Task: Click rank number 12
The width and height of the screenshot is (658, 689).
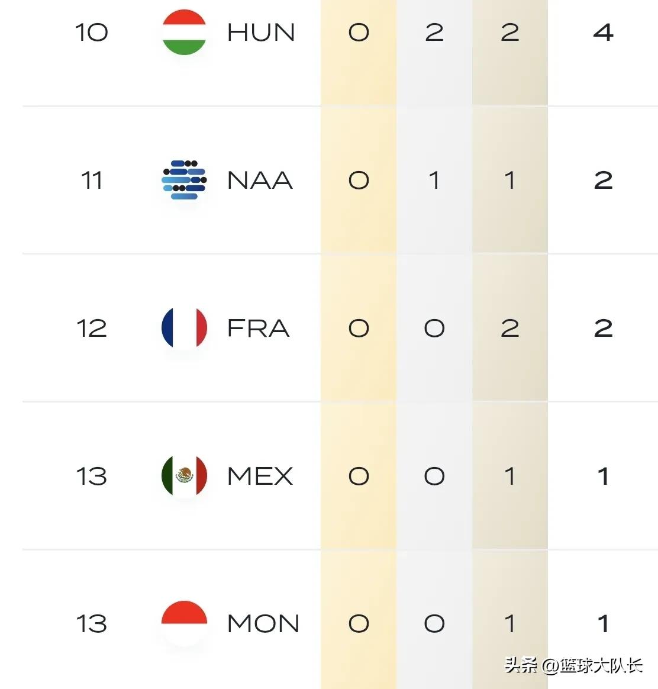Action: [91, 329]
